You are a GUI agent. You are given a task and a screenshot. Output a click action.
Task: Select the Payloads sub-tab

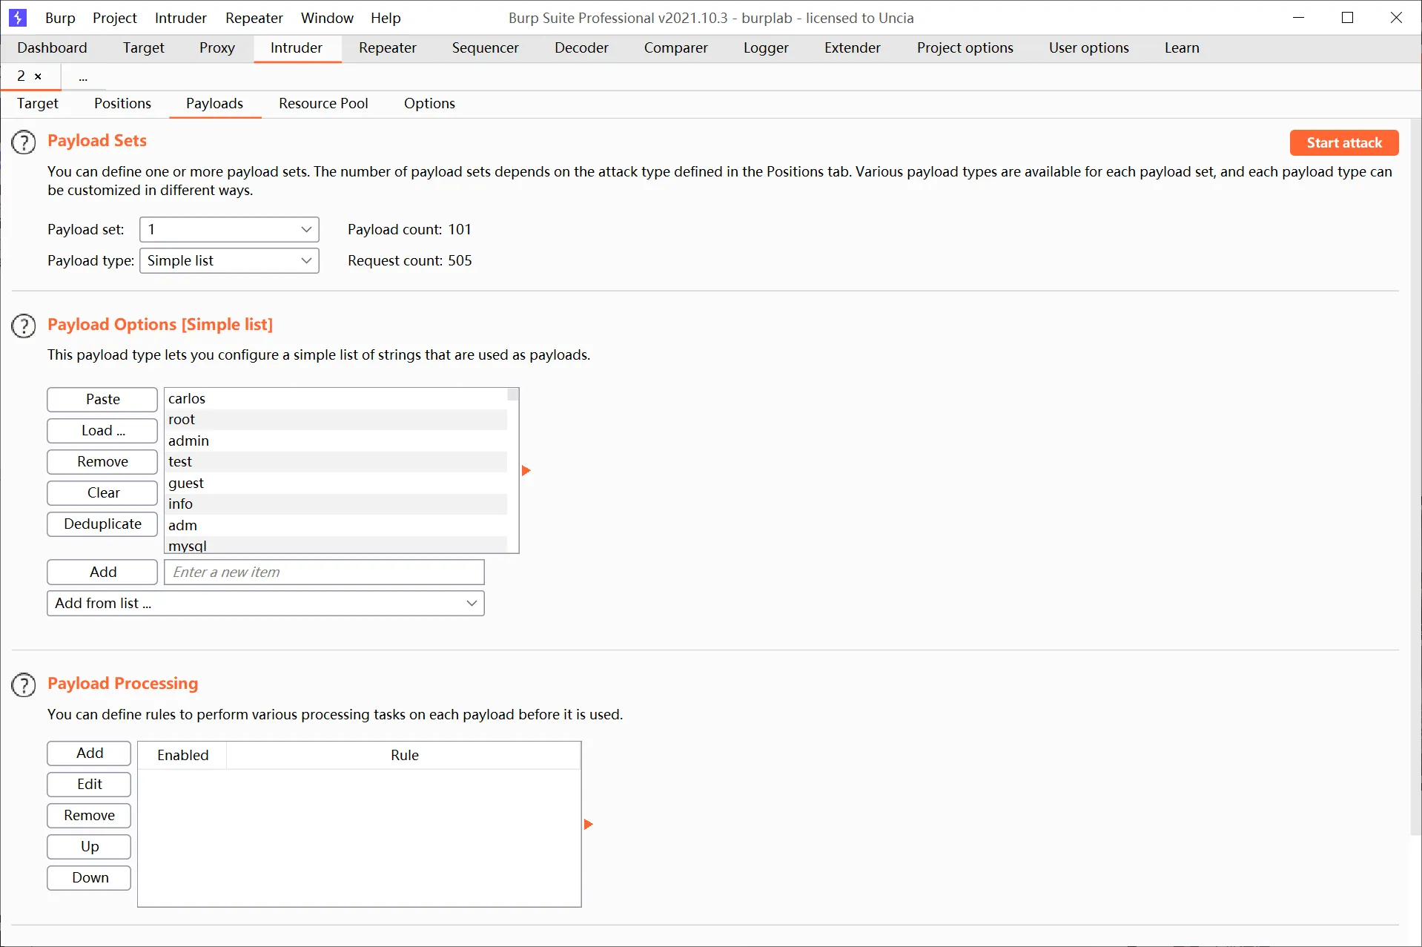(214, 103)
